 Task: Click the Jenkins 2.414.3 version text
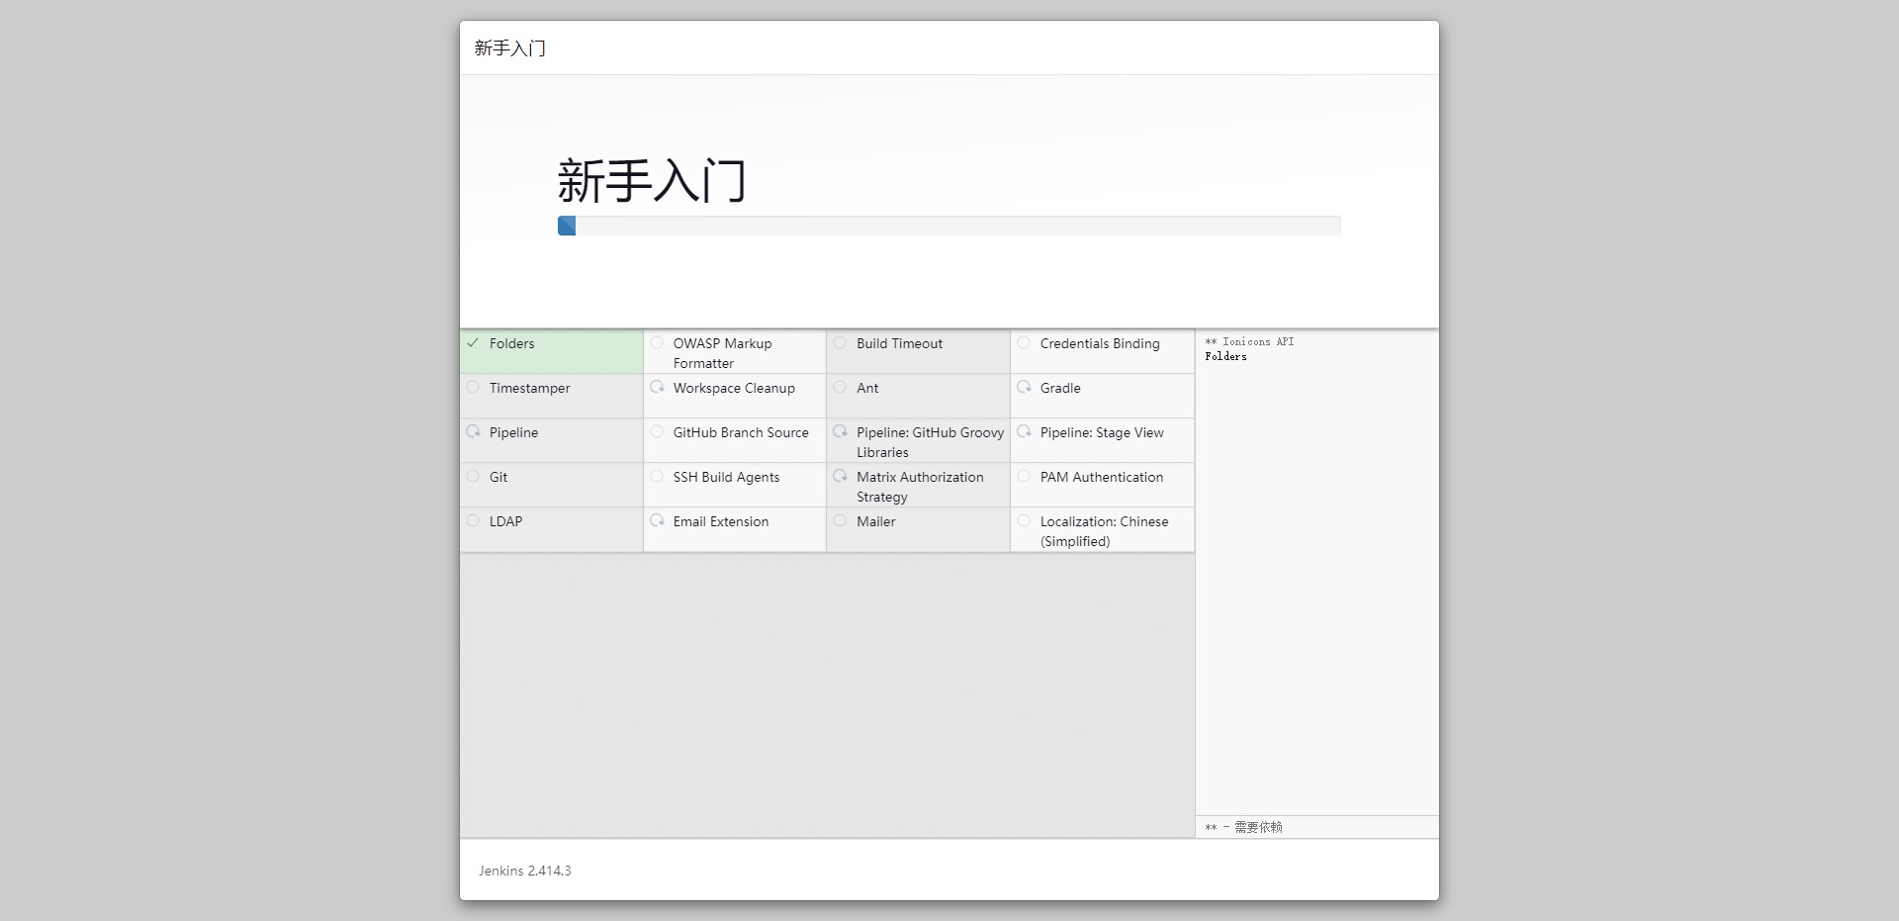coord(525,871)
